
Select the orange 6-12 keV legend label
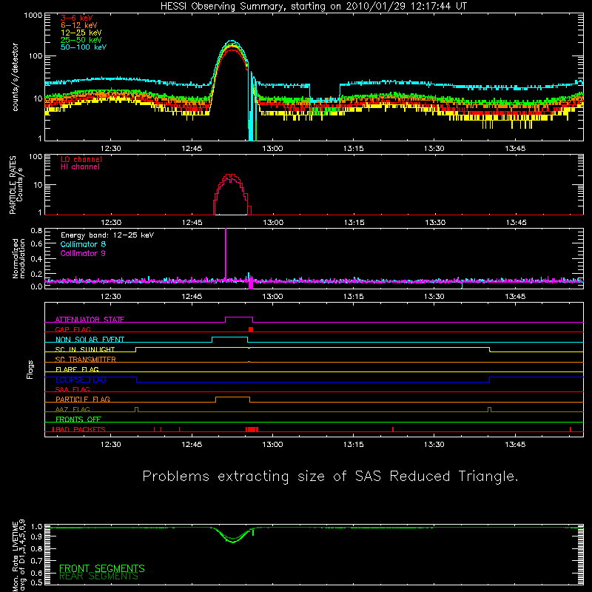(78, 25)
